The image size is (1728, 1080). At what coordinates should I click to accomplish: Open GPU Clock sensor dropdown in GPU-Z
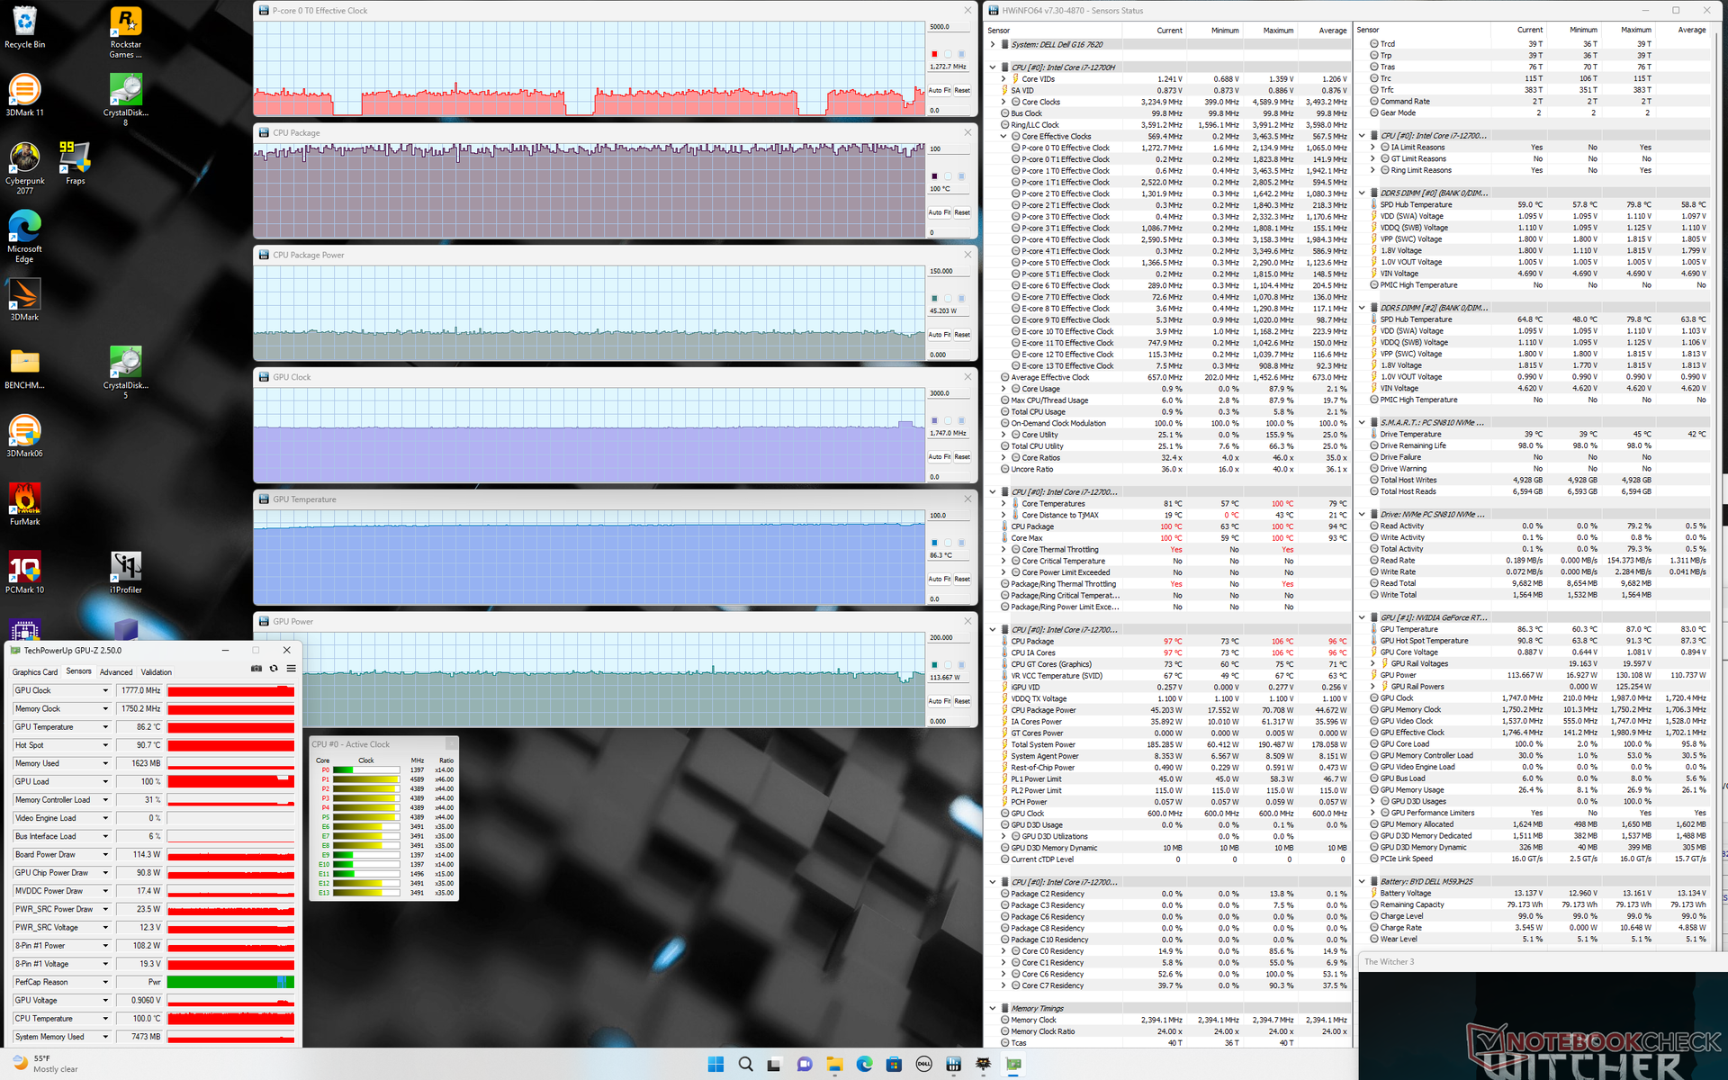[x=105, y=690]
